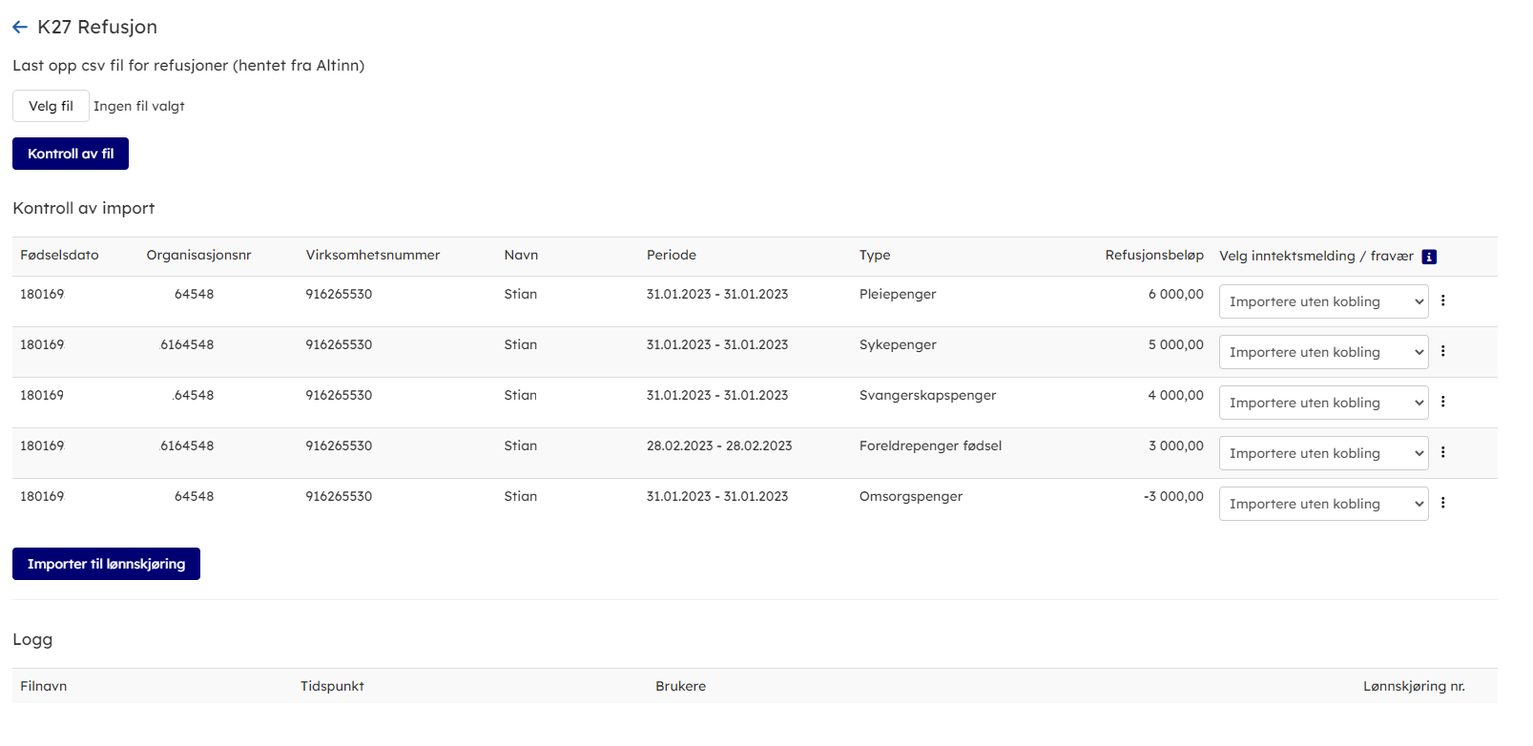Expand the kobling dropdown for Foreldrepenger fødsel

click(x=1322, y=453)
